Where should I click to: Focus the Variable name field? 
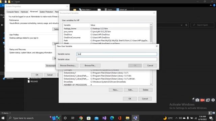(117, 54)
